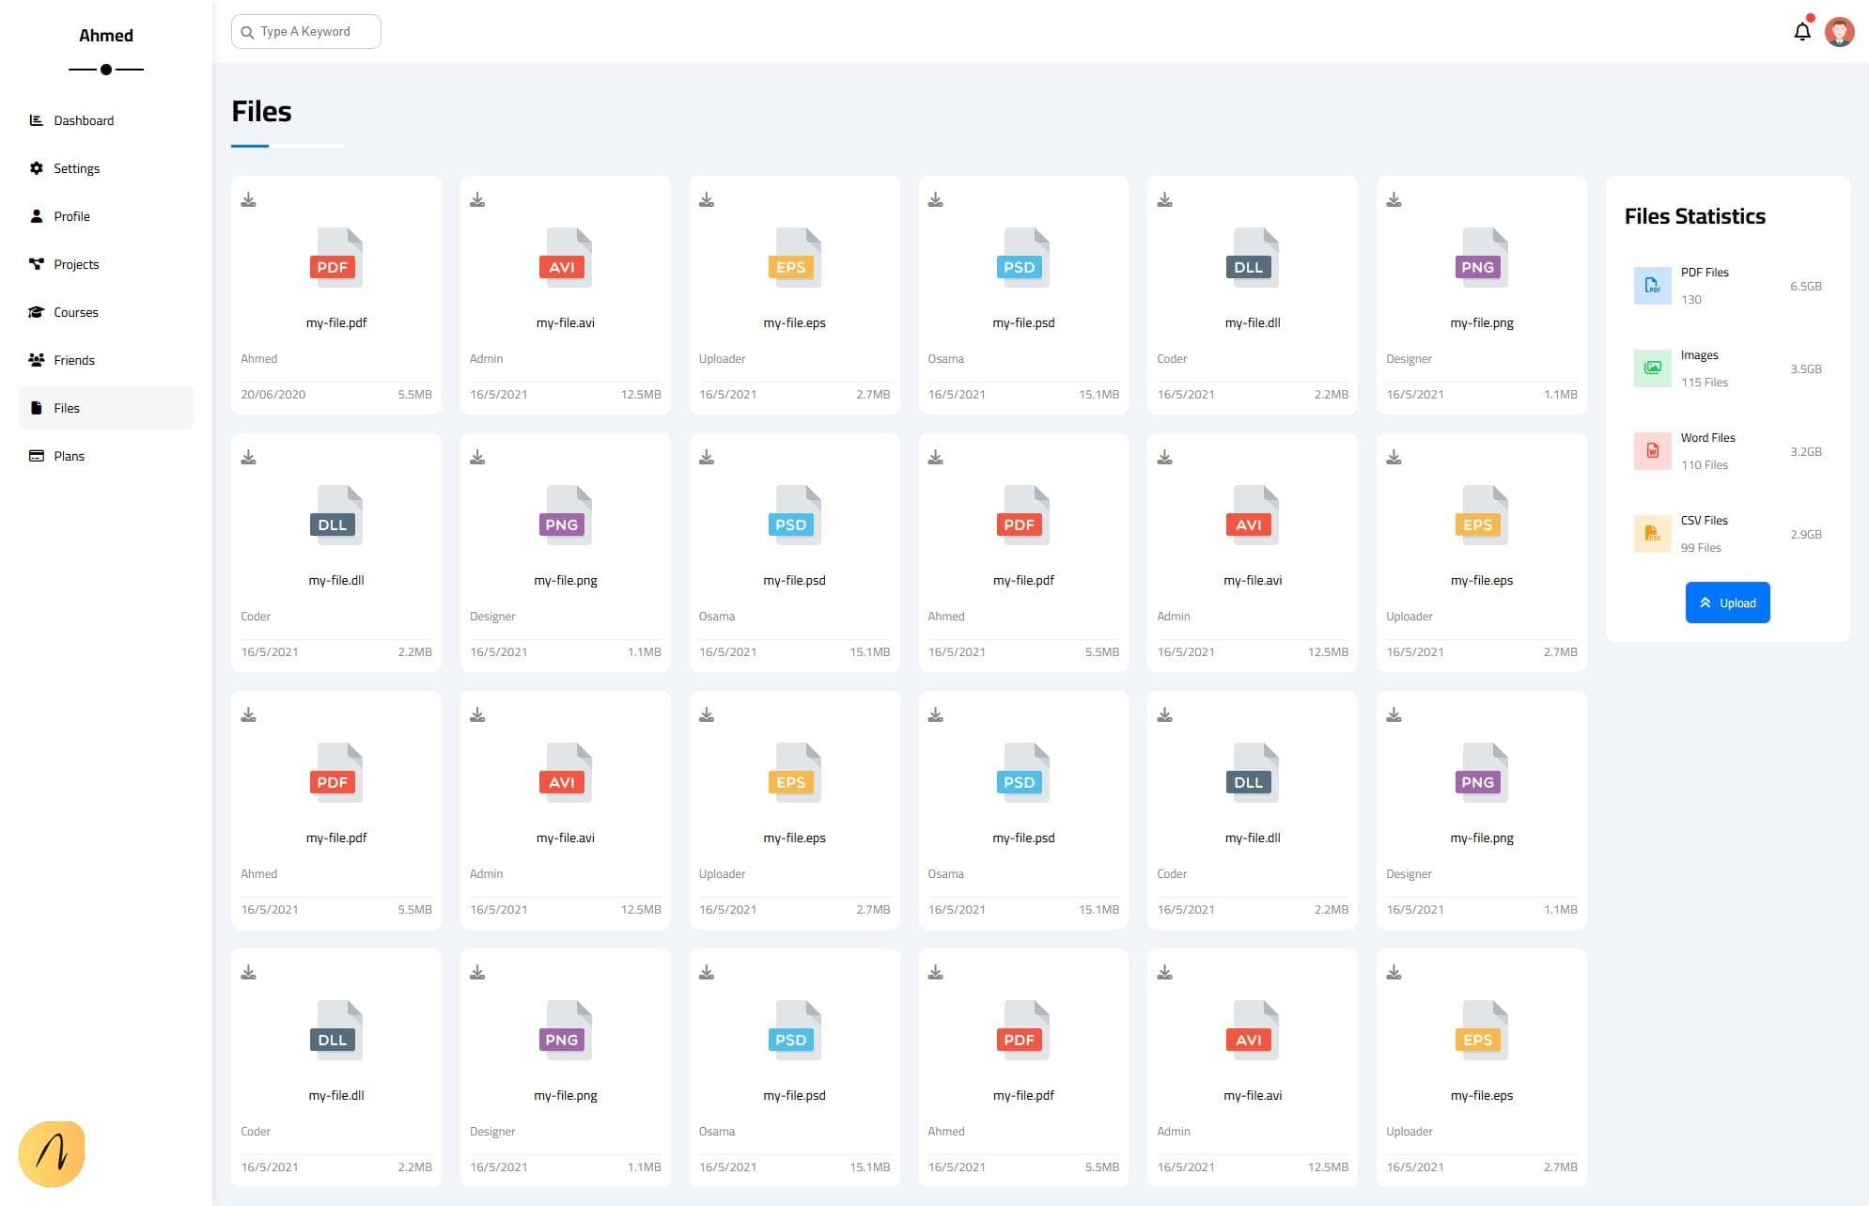Click the top-row EPS file type icon

794,258
